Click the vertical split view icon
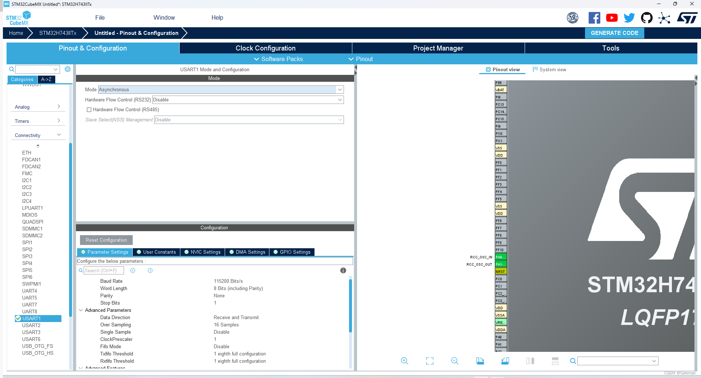 tap(530, 361)
